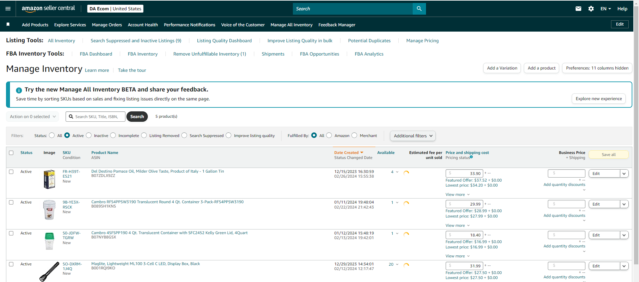639x282 pixels.
Task: Click the search magnifier button in header
Action: (x=419, y=9)
